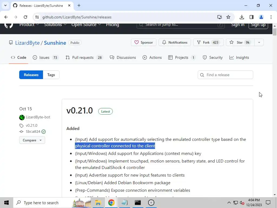Open the notification center icon
This screenshot has width=277, height=208.
268,203
